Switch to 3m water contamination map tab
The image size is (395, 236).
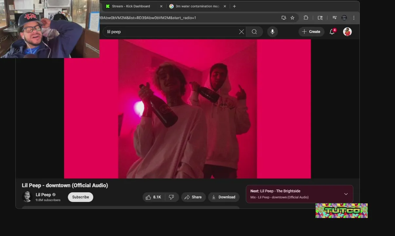point(197,6)
